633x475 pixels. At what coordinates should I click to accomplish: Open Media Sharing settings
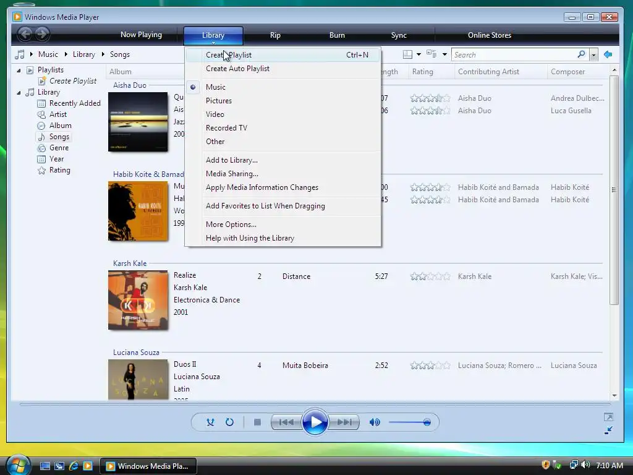pos(283,174)
